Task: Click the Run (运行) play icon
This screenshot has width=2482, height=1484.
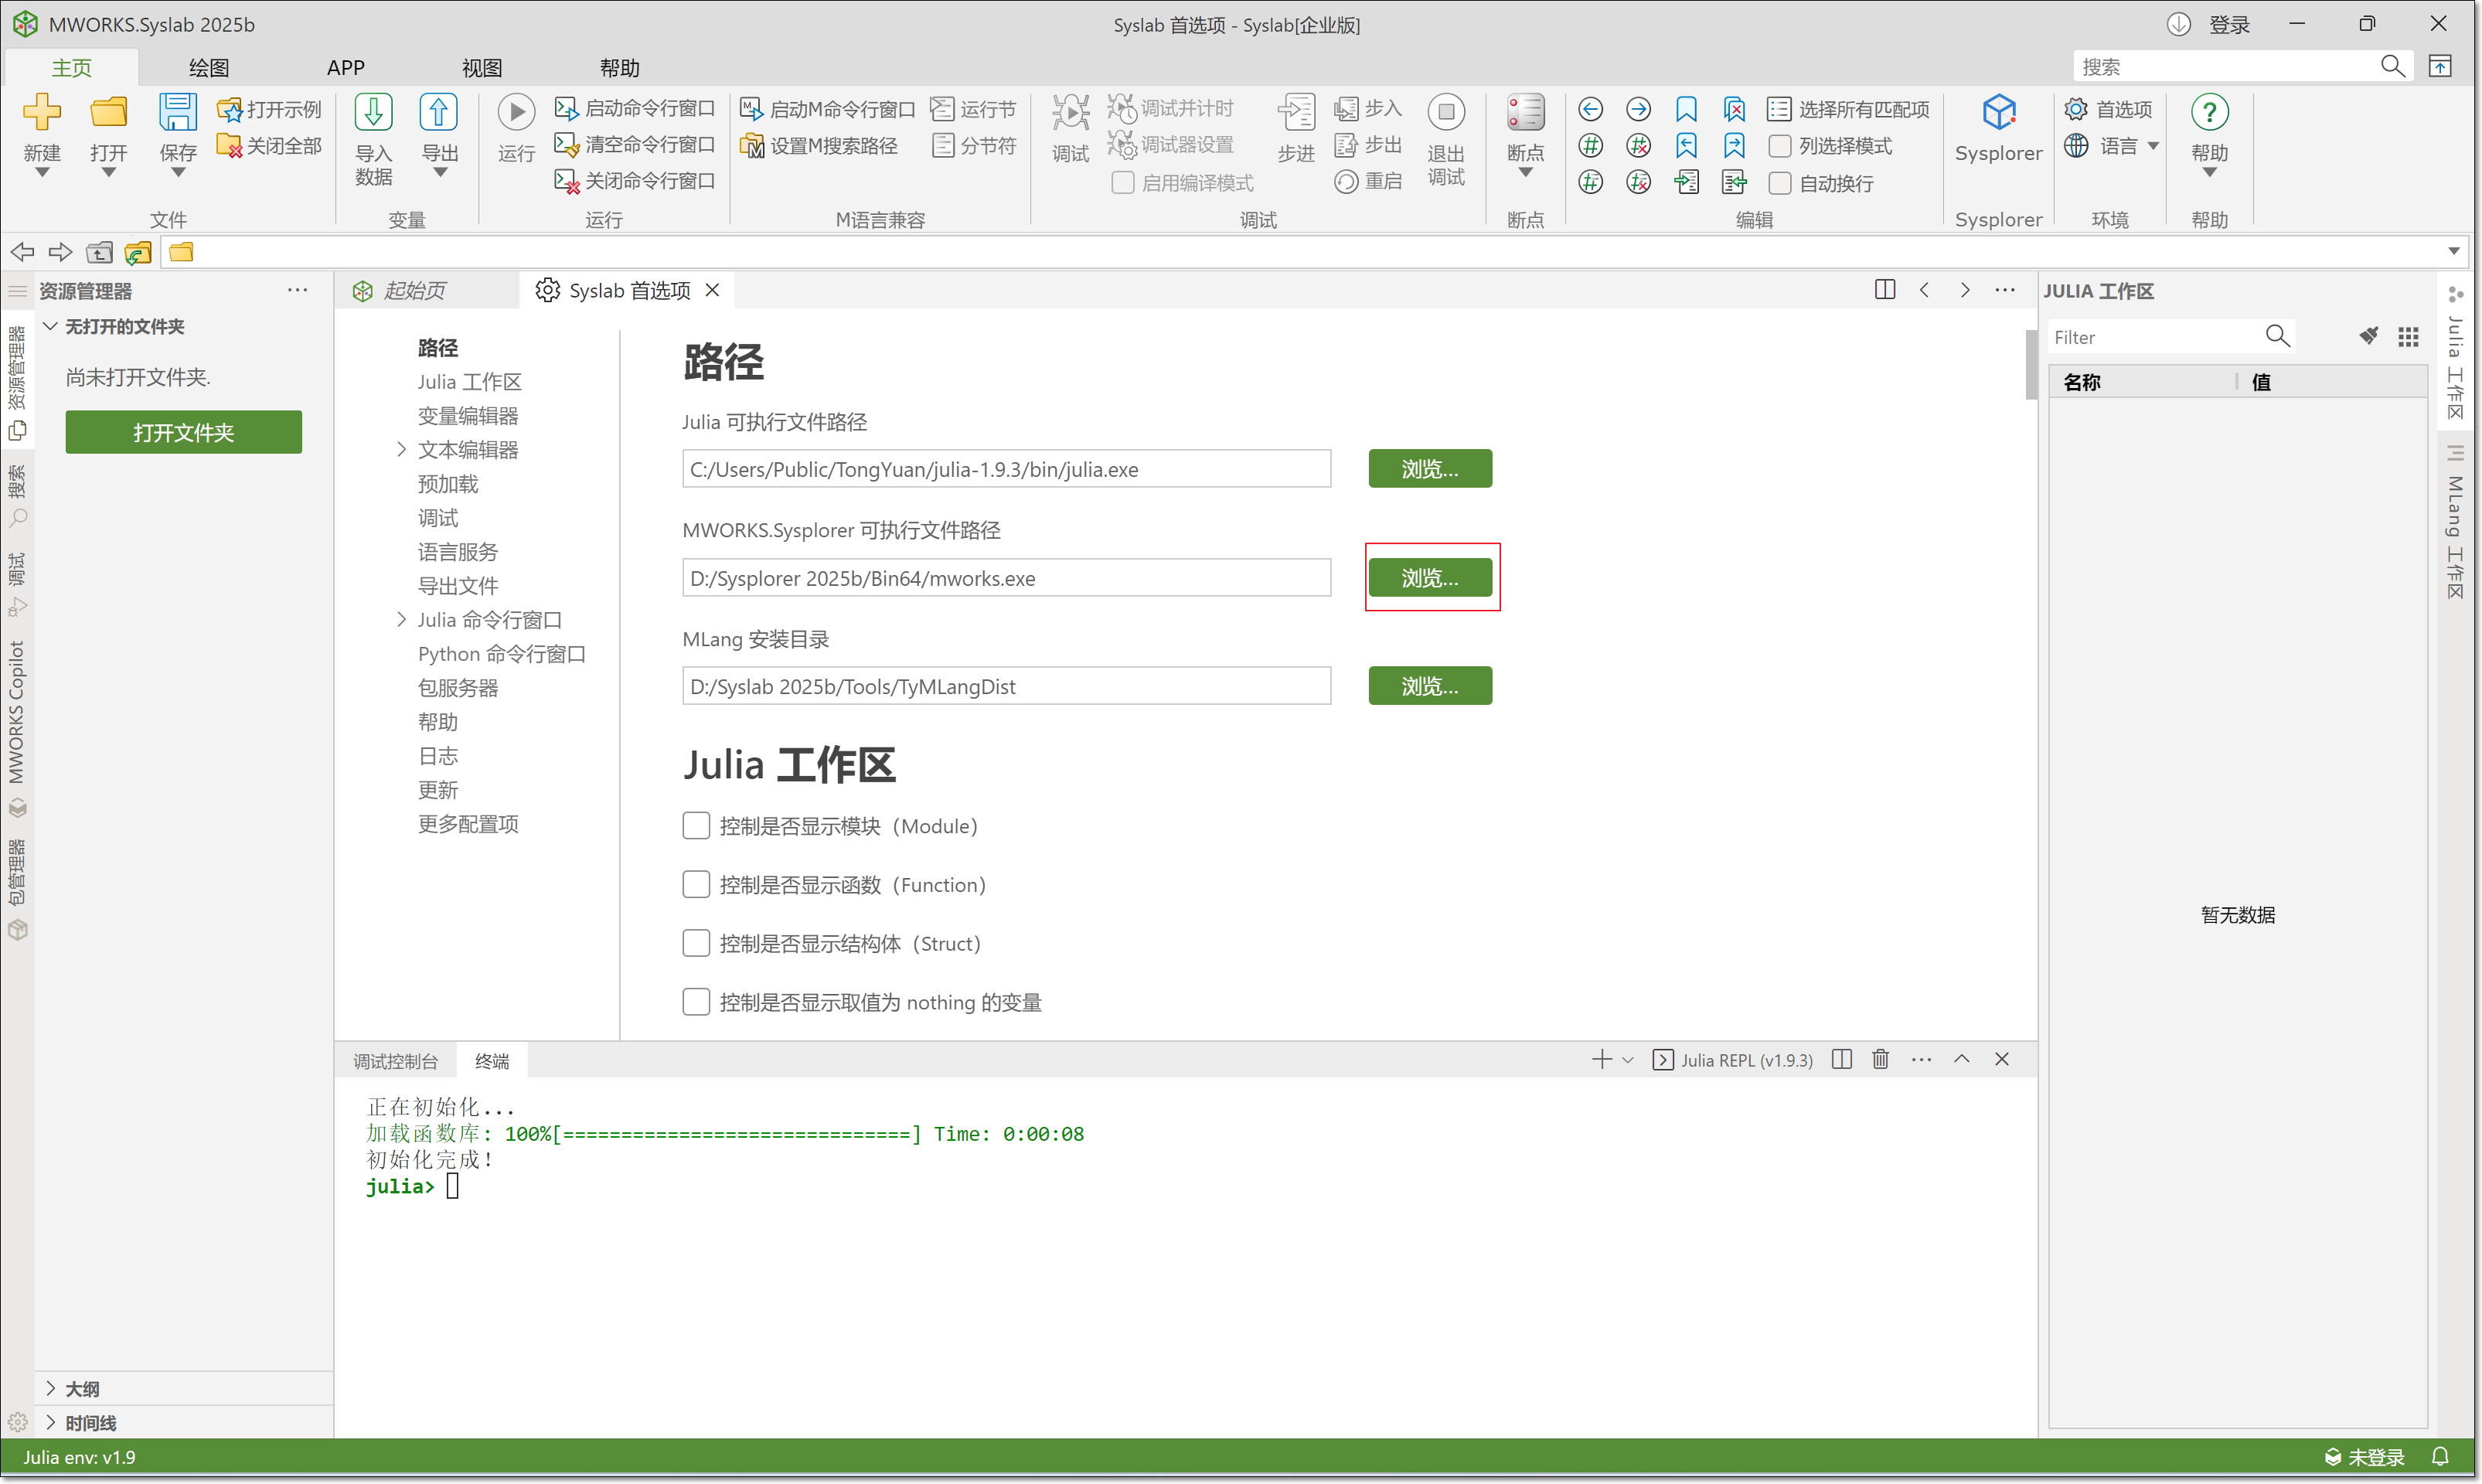Action: tap(516, 113)
